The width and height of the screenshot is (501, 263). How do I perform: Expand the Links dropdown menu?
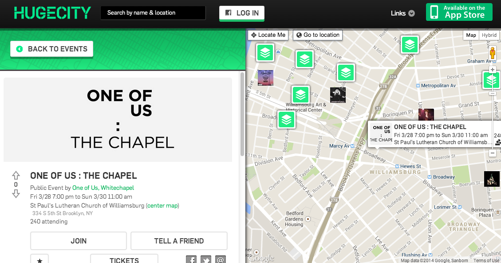[x=402, y=13]
